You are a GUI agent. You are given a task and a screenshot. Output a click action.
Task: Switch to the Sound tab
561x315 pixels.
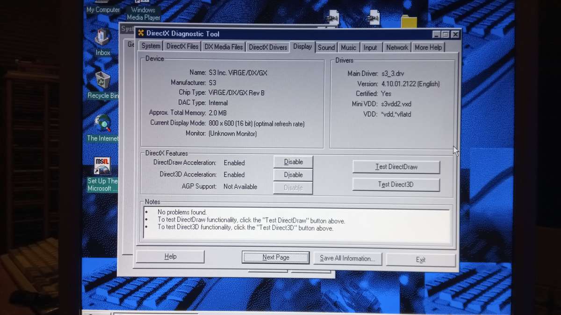point(326,47)
